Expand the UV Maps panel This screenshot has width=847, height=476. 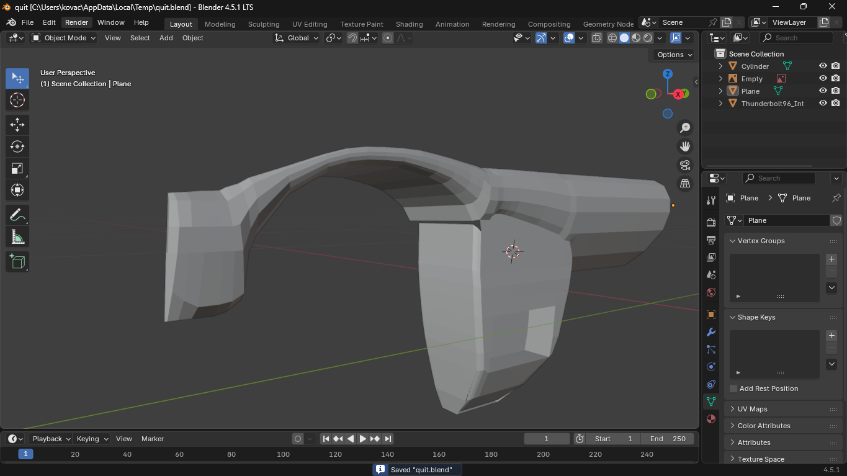pos(732,409)
